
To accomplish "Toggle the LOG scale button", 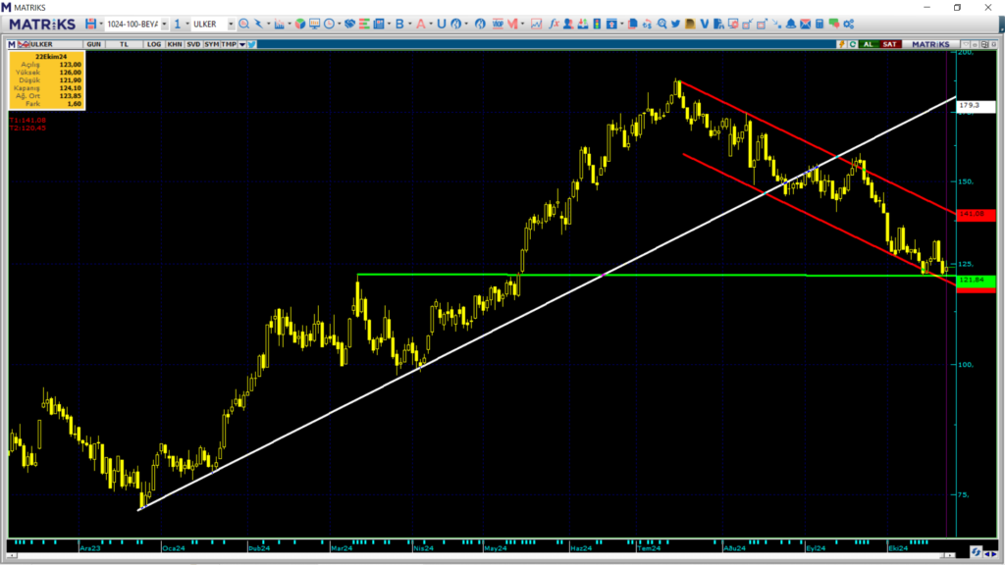I will [x=152, y=44].
